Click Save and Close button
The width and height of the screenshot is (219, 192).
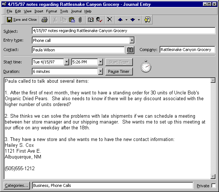(x=22, y=20)
